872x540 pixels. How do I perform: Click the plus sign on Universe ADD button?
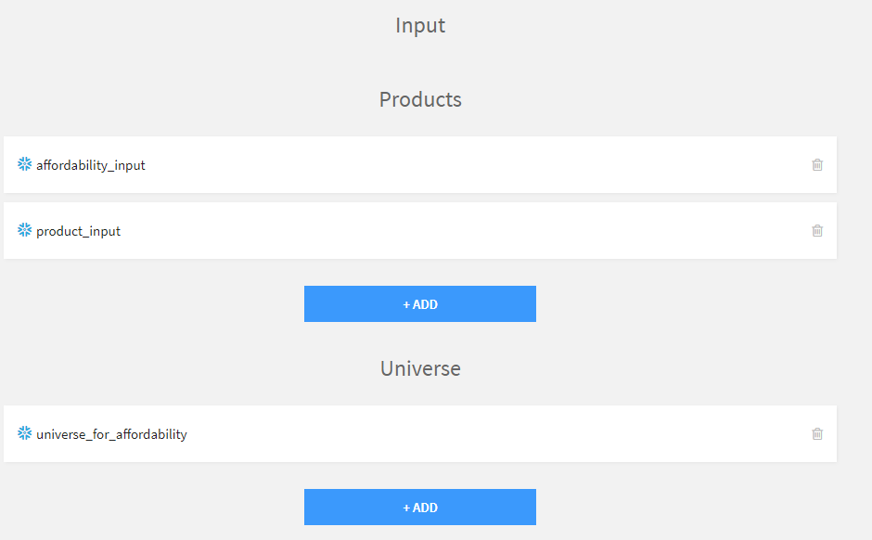click(406, 508)
